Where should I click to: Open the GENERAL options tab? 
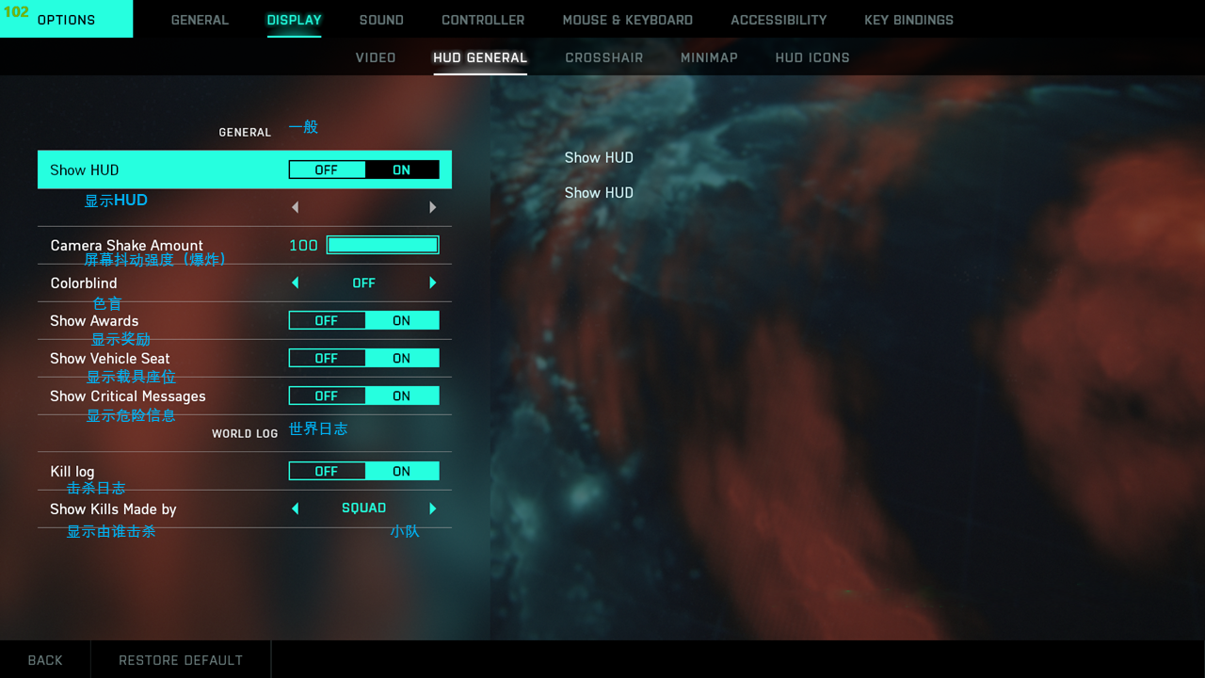coord(200,20)
